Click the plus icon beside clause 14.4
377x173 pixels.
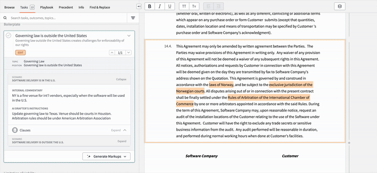pyautogui.click(x=349, y=143)
